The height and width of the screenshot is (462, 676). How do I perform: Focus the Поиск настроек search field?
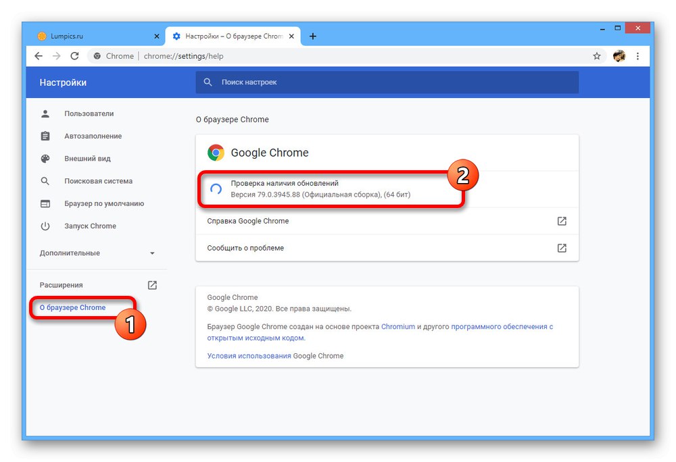coord(392,82)
